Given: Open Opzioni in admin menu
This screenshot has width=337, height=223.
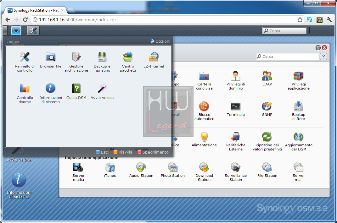Looking at the screenshot, I should coord(160,41).
